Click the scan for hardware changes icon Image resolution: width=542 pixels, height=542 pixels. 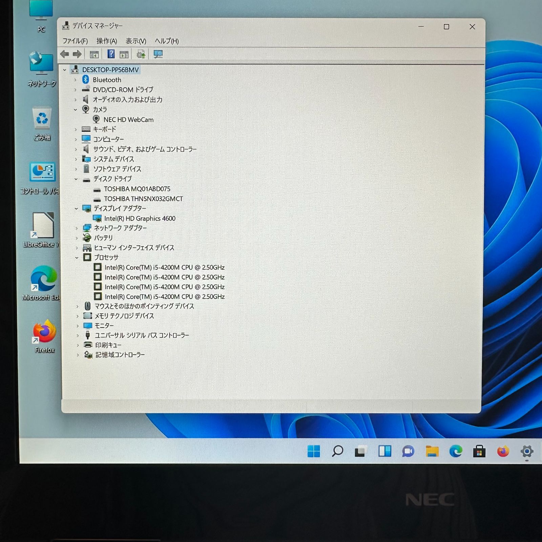[158, 54]
